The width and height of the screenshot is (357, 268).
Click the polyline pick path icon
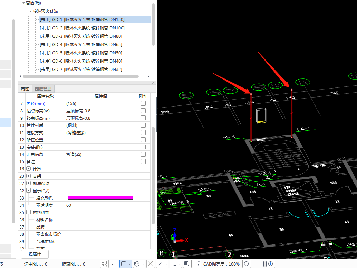(x=197, y=264)
